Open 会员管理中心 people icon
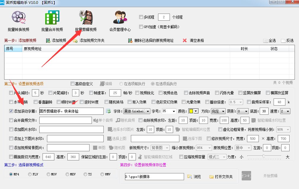Viewport: 299px width, 189px height. [120, 17]
